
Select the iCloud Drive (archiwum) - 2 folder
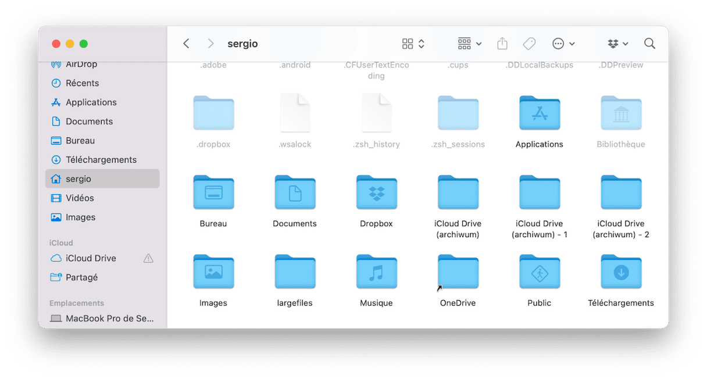coord(621,192)
